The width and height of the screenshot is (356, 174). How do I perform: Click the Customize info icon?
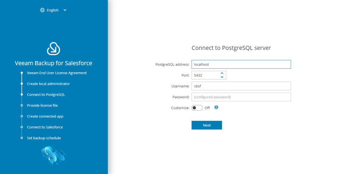click(x=216, y=107)
